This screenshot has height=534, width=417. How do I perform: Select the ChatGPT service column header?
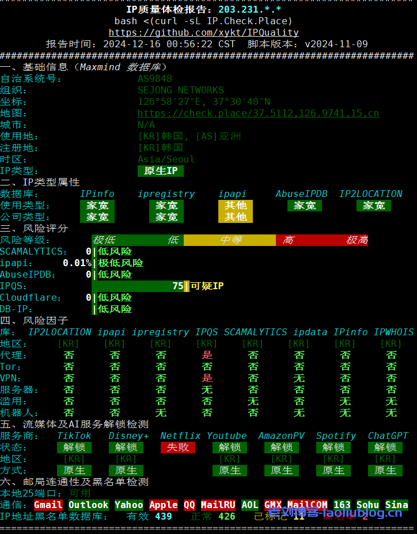[x=388, y=435]
